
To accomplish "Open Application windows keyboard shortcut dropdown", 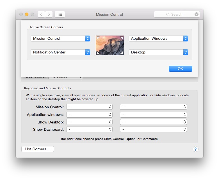I will click(x=90, y=114).
